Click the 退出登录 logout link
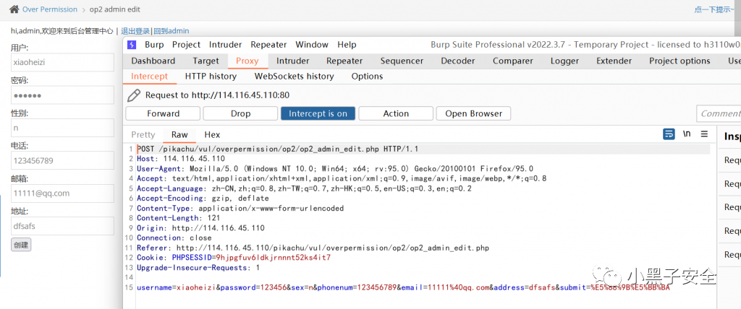The width and height of the screenshot is (741, 309). coord(136,31)
